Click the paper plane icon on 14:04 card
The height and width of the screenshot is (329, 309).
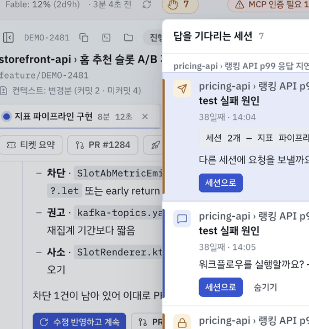click(182, 89)
